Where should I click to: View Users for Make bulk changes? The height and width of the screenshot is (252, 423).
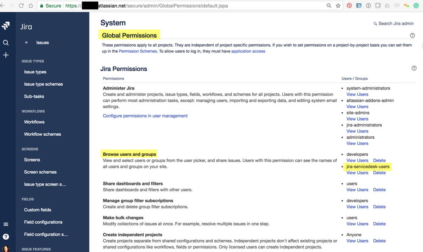point(357,224)
